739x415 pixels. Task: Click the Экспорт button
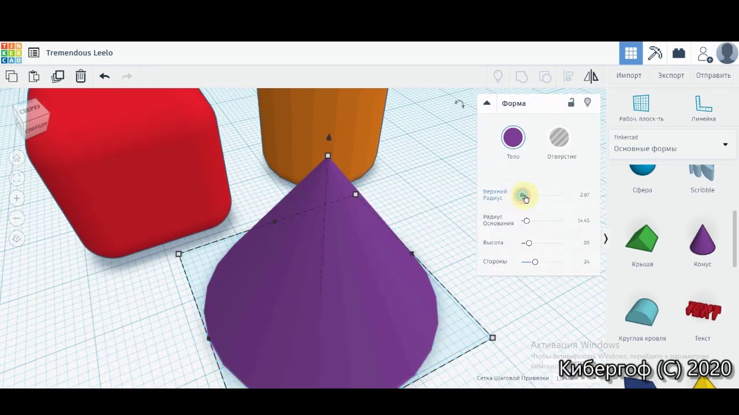pos(671,76)
